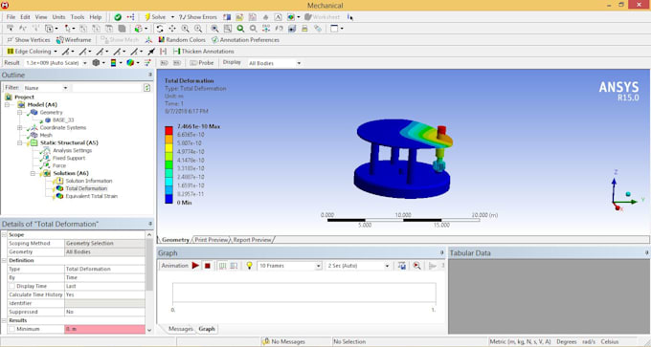Click the refresh icon beside Outline filter

pos(146,88)
